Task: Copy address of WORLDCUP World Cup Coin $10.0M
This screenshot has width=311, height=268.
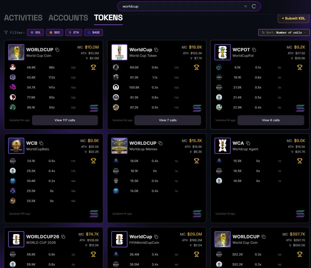Action: pyautogui.click(x=57, y=50)
